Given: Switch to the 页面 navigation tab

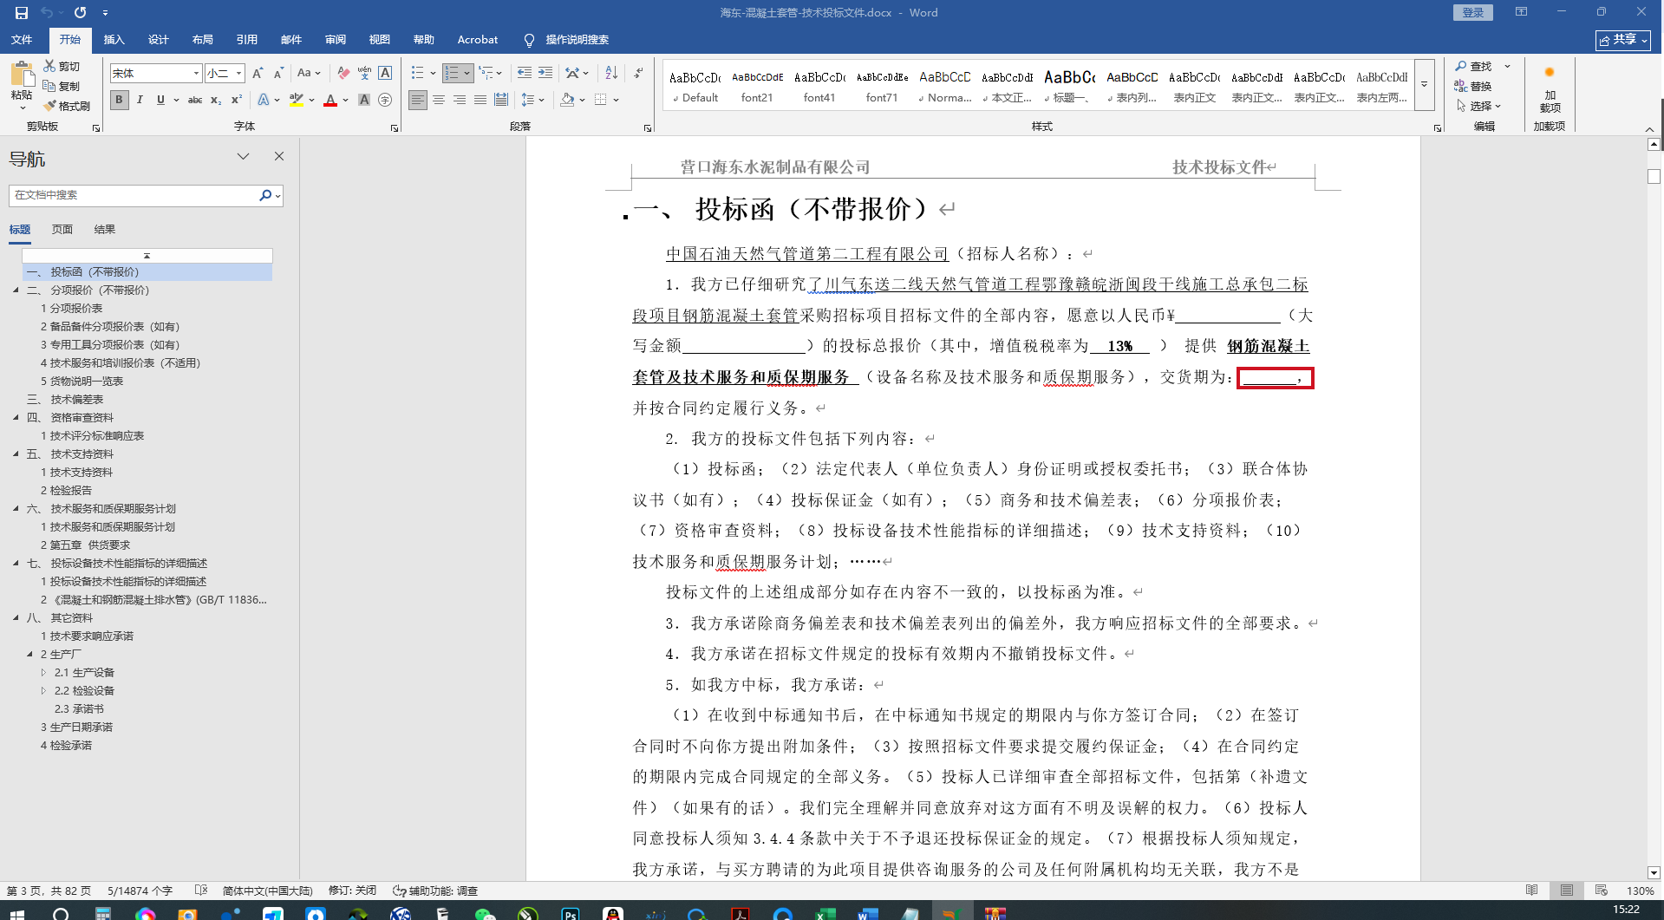Looking at the screenshot, I should tap(62, 230).
